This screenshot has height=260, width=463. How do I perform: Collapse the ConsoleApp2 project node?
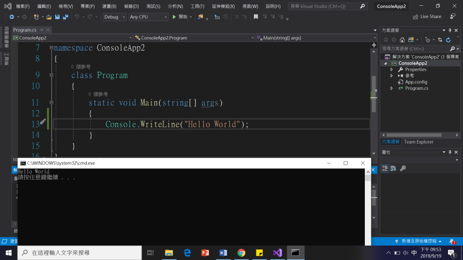(385, 63)
